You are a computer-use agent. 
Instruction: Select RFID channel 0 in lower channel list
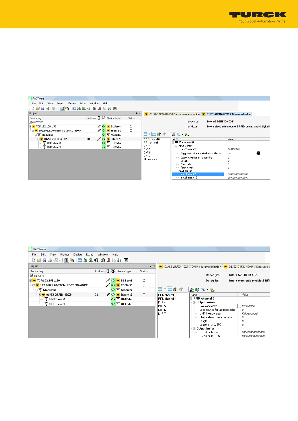pos(167,295)
